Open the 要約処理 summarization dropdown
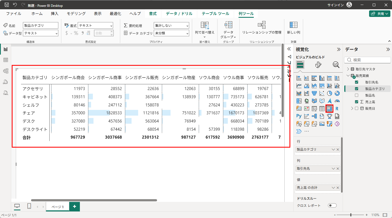Image resolution: width=392 pixels, height=218 pixels. [171, 25]
